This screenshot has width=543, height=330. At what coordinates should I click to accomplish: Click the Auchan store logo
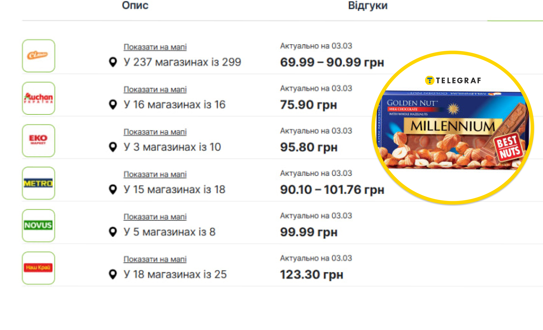click(x=38, y=98)
